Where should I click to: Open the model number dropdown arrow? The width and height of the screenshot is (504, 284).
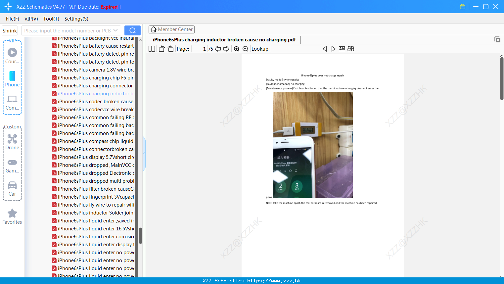[115, 30]
